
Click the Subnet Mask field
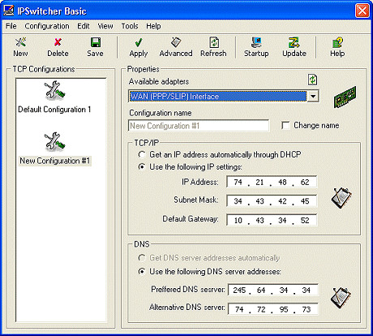point(272,201)
